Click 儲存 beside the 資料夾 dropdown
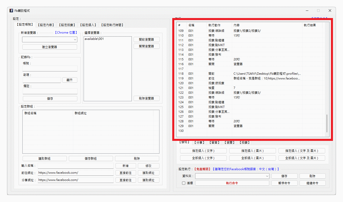Viewport: 343px width, 202px height. [284, 176]
